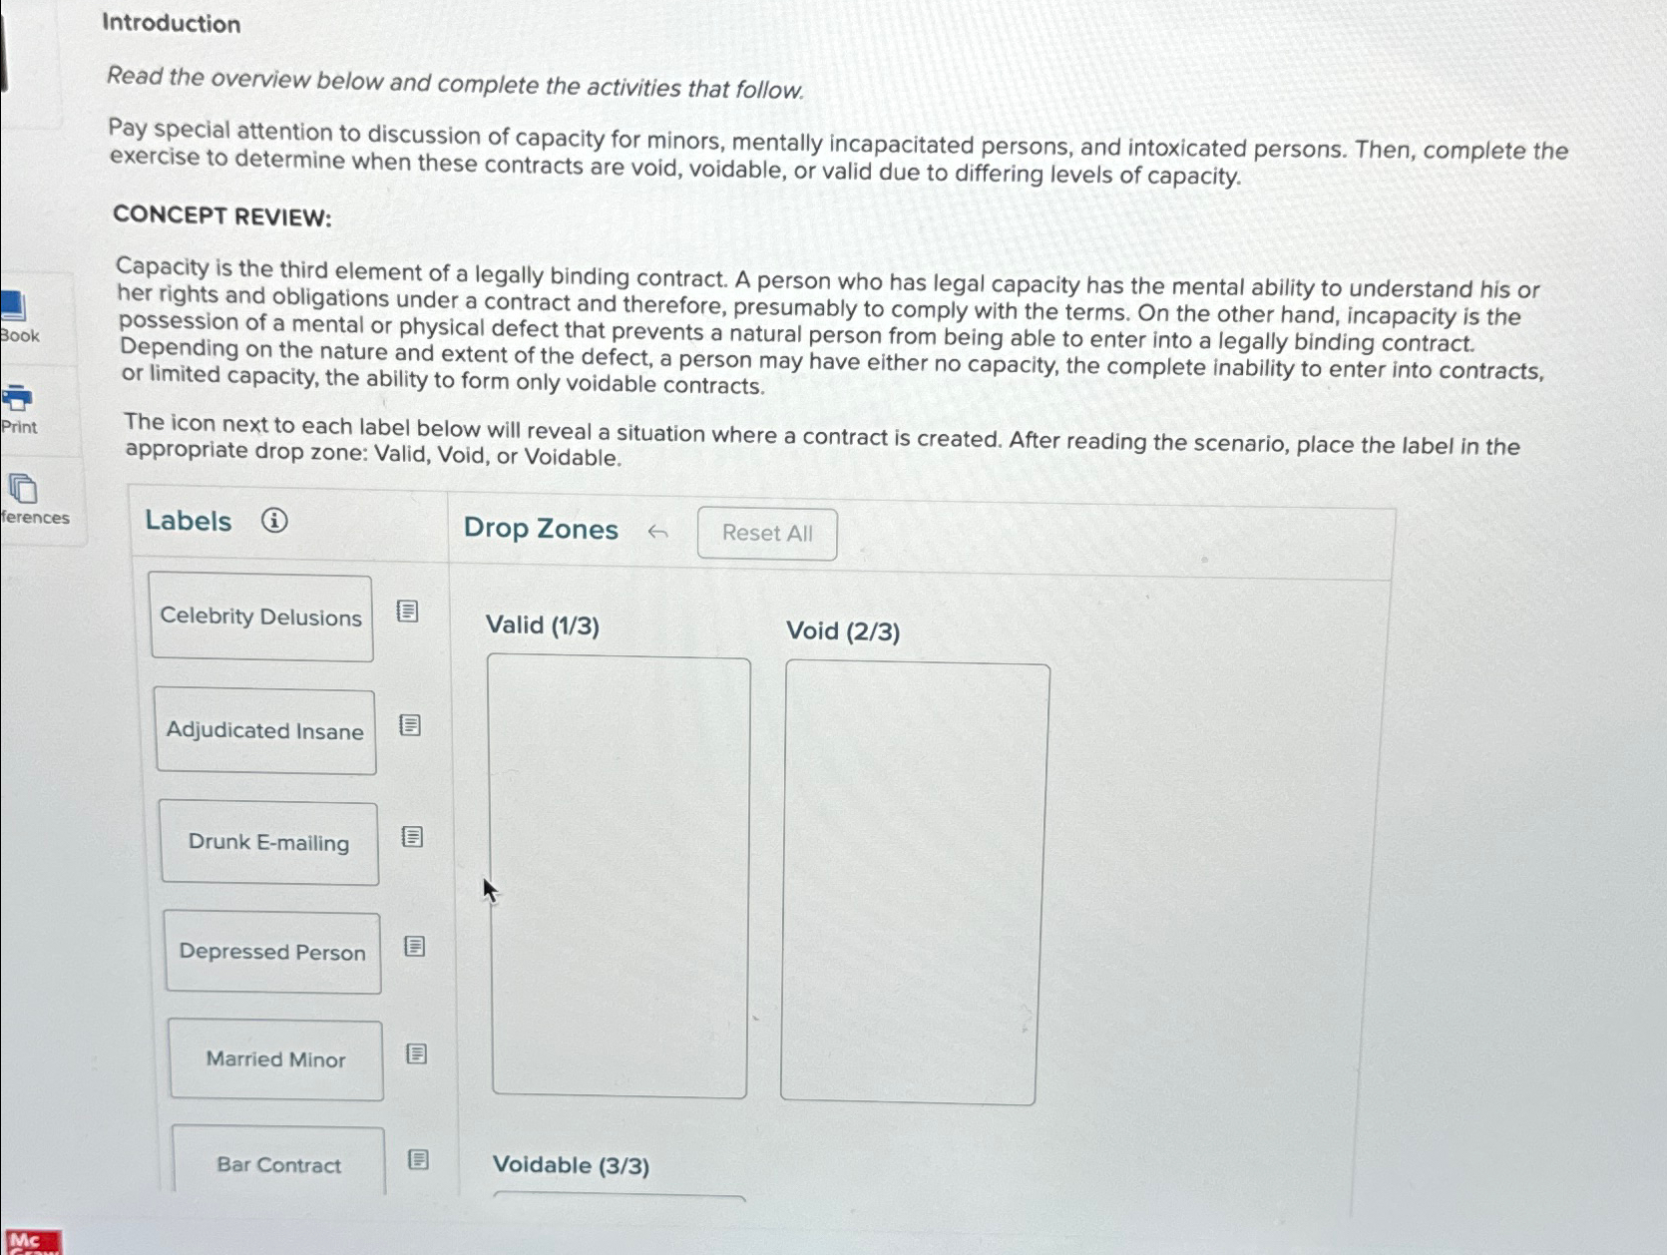1667x1255 pixels.
Task: Select the Celebrity Delusions label
Action: 261,617
